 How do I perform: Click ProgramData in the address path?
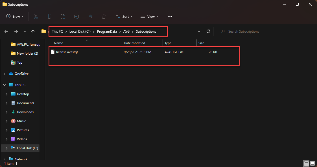(107, 32)
